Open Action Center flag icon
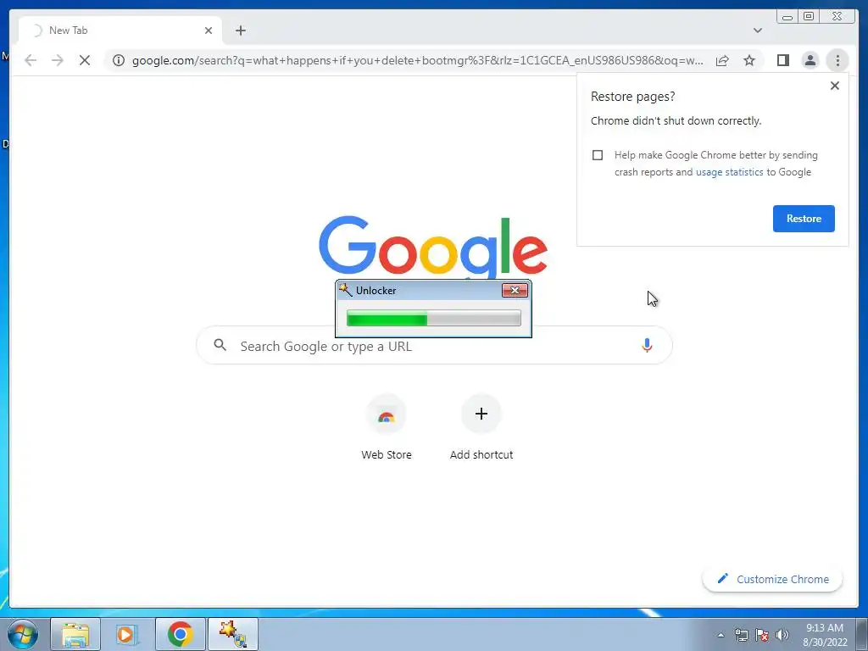This screenshot has height=651, width=868. coord(762,635)
